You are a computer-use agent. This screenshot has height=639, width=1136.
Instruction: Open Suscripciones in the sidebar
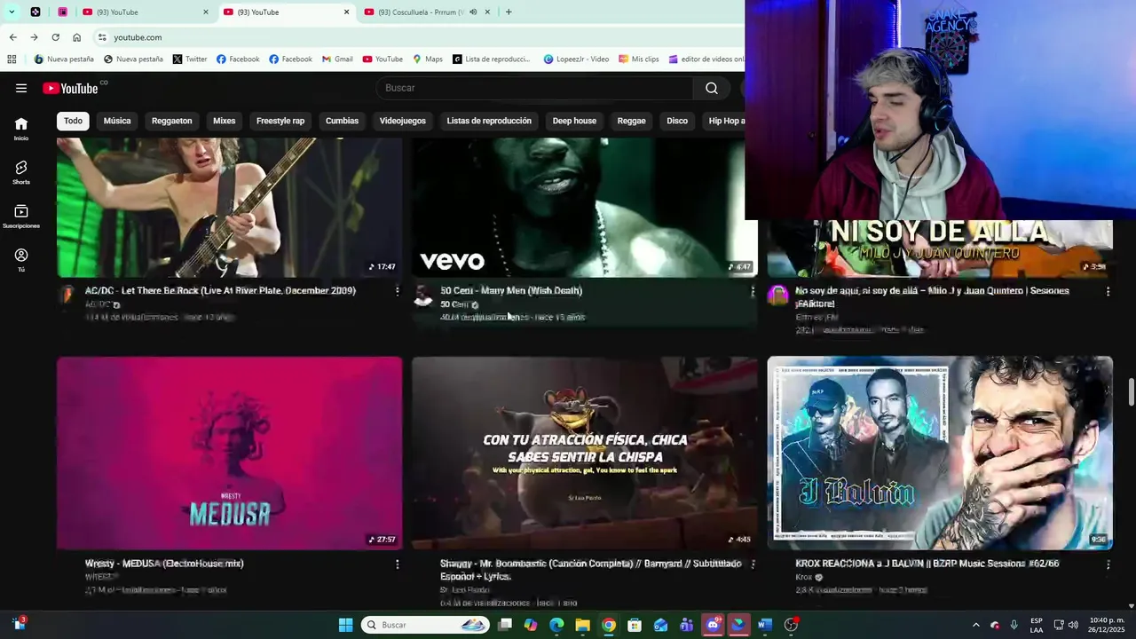point(21,217)
